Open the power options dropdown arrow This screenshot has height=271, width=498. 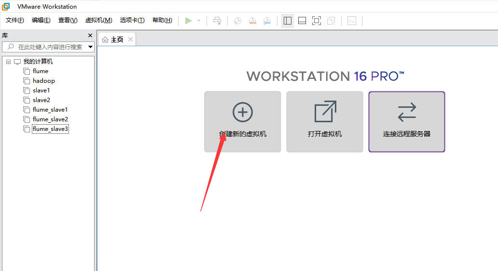click(199, 21)
